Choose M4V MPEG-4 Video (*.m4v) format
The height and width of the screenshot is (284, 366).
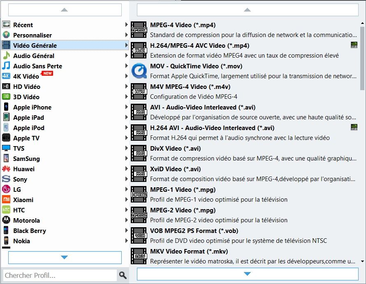pos(244,91)
